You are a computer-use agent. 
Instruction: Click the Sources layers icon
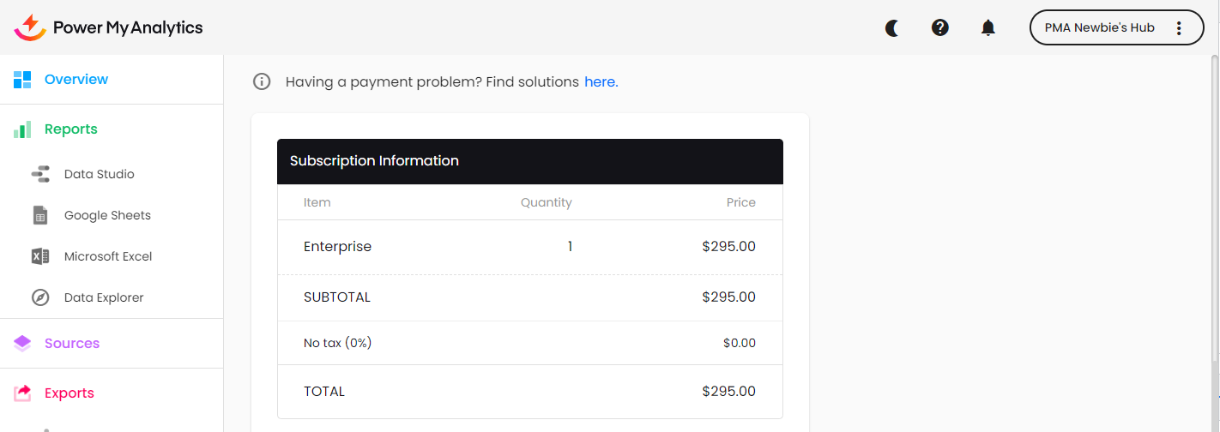22,343
